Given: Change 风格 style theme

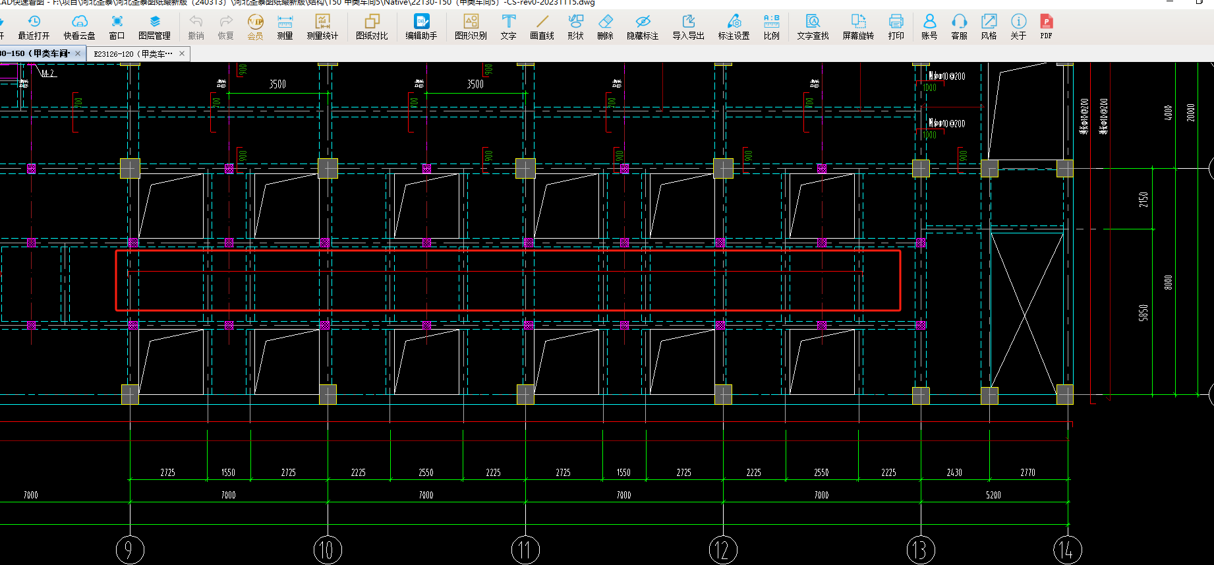Looking at the screenshot, I should pyautogui.click(x=989, y=27).
